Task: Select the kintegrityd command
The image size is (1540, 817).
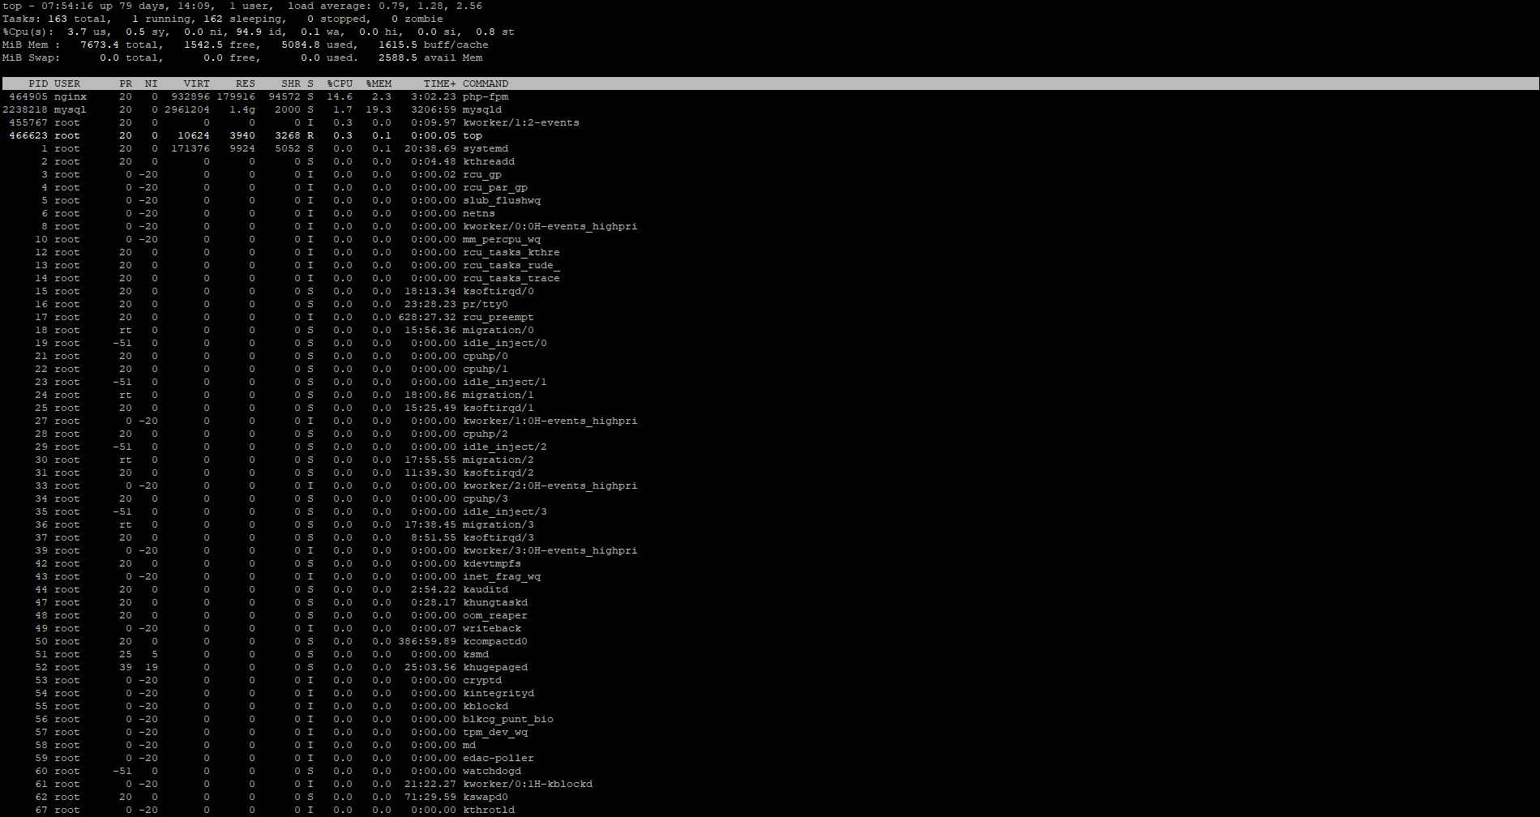Action: coord(498,693)
